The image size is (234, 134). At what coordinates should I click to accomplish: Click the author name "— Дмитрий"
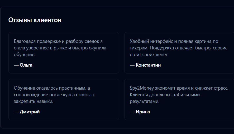(x=27, y=112)
